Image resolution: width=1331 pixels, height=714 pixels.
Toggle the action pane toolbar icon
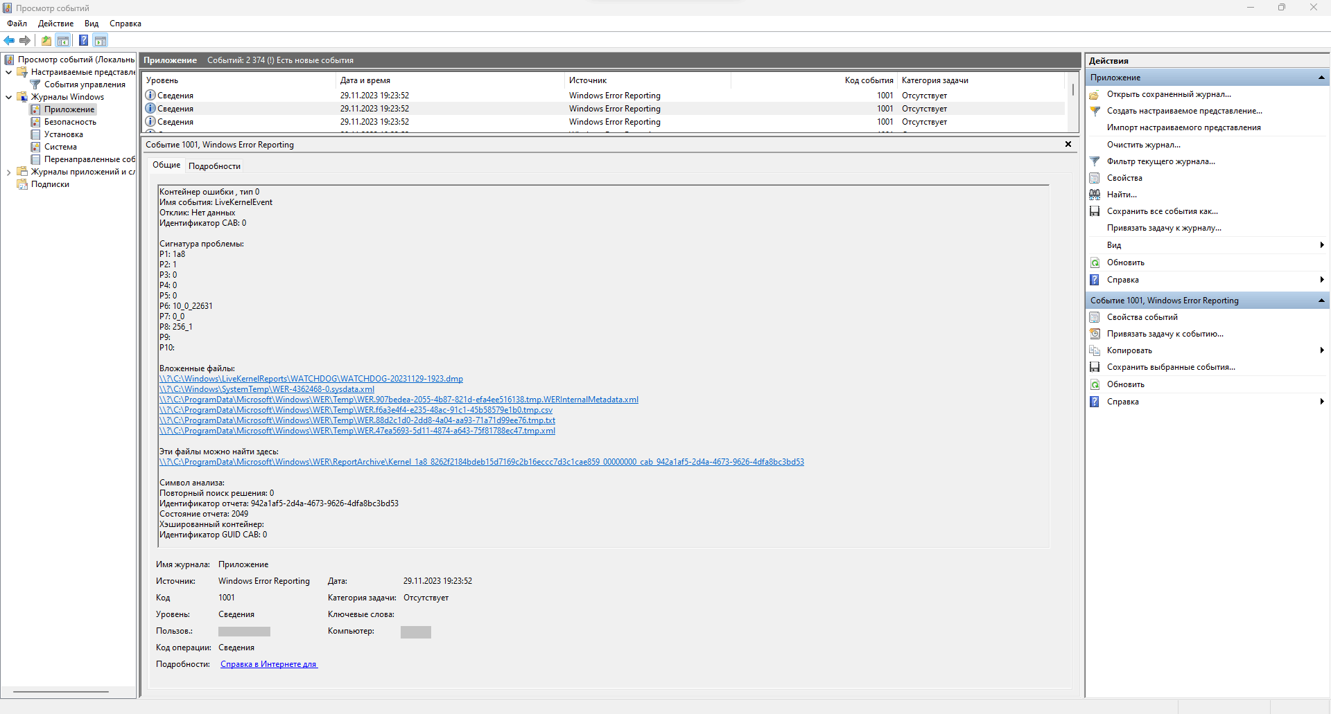[101, 40]
